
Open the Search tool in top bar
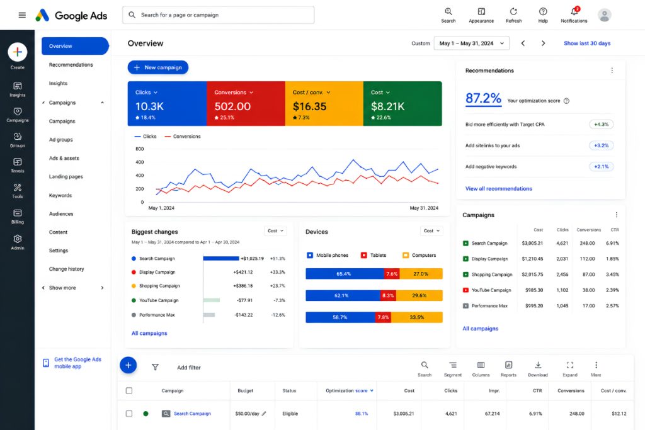click(448, 15)
